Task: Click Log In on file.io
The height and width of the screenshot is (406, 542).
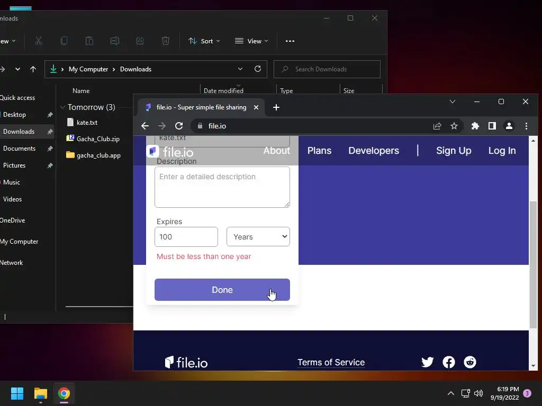Action: pos(502,151)
